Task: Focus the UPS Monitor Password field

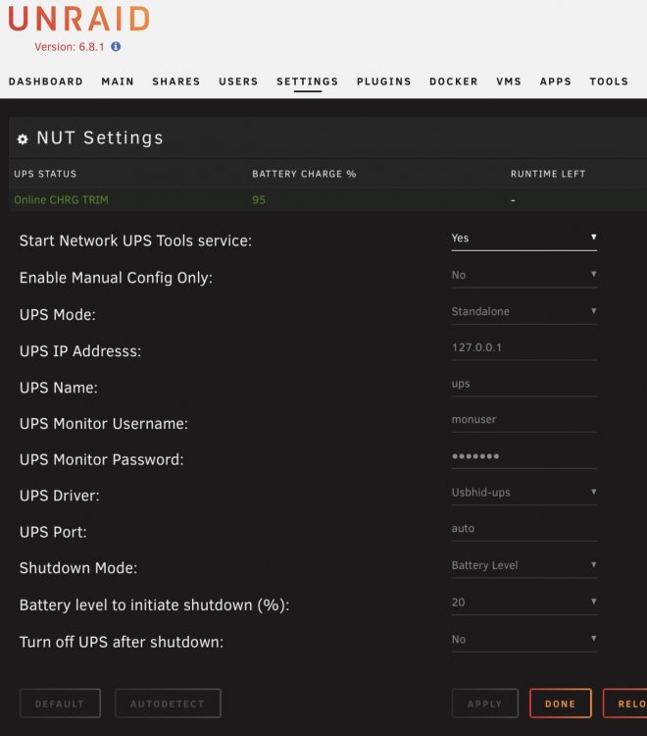Action: [523, 456]
